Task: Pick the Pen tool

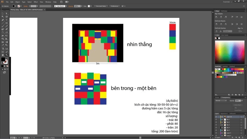Action: pyautogui.click(x=3, y=20)
